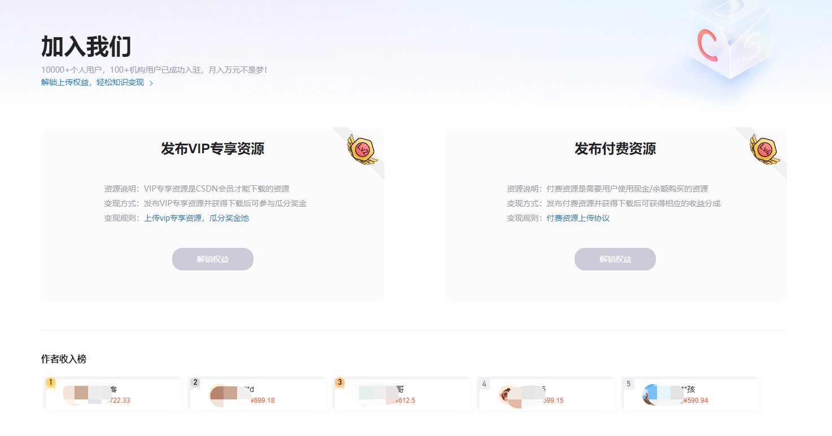The width and height of the screenshot is (832, 436).
Task: Click the author card showing ¥612.5
Action: (x=402, y=394)
